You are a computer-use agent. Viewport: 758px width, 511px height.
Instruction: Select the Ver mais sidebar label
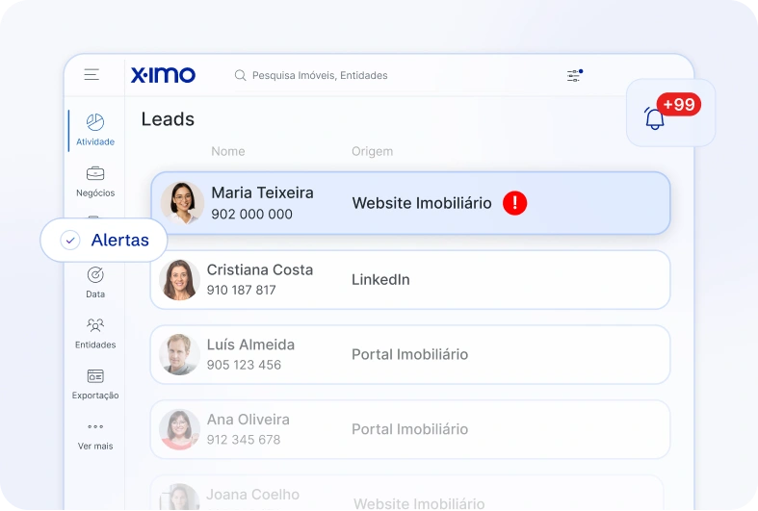(x=95, y=446)
